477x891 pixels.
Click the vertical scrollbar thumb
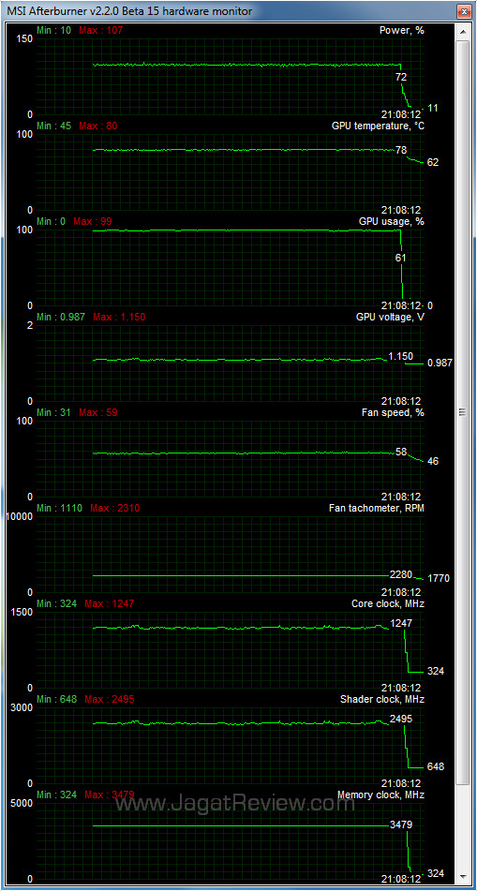tap(463, 411)
